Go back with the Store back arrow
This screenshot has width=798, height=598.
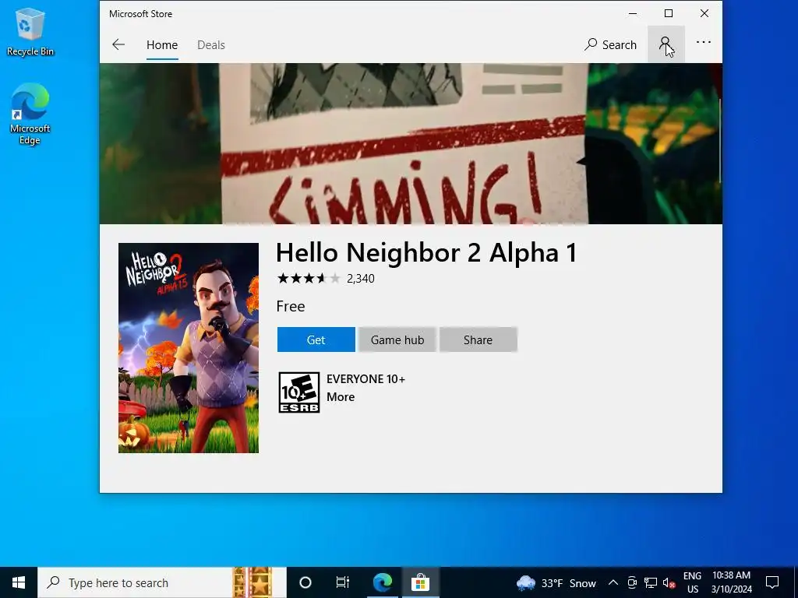118,44
